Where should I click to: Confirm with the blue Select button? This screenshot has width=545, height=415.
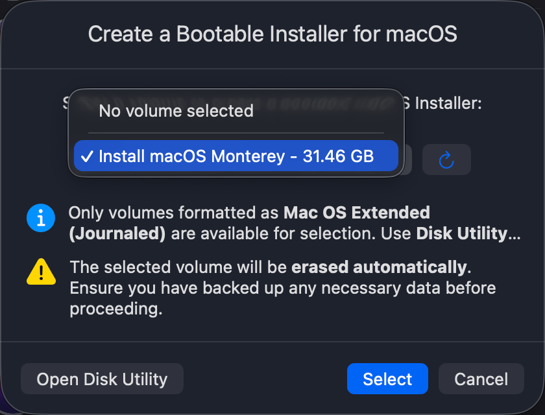coord(387,379)
